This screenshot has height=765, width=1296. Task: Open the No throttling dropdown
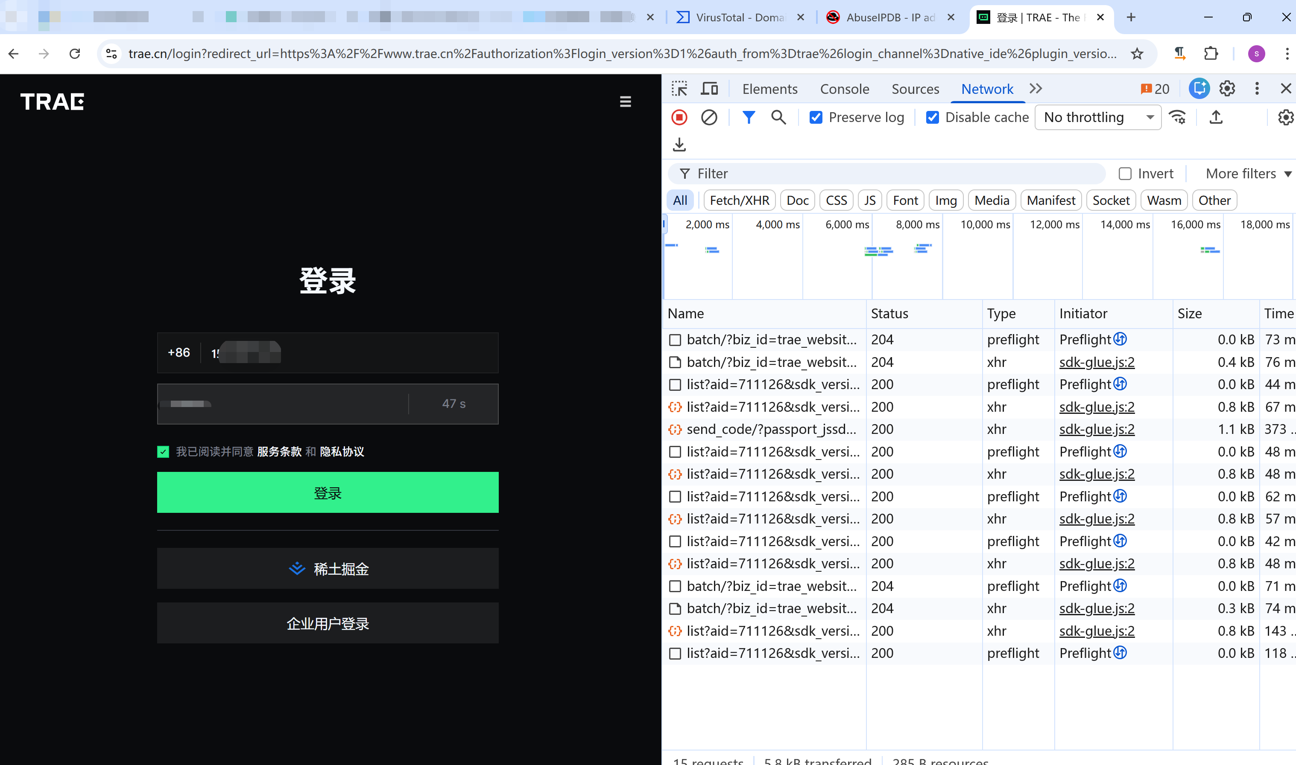click(1098, 117)
